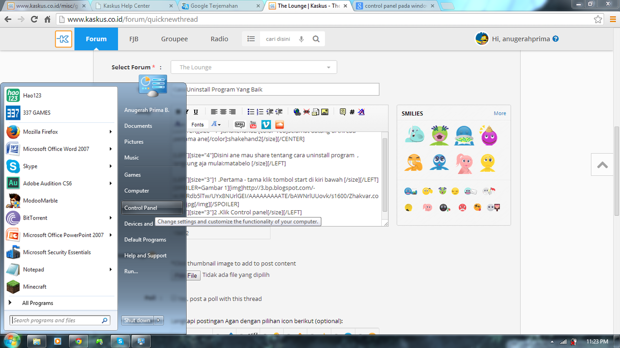Switch to the 'control panel pada windo' tab
This screenshot has height=348, width=620.
(x=395, y=6)
